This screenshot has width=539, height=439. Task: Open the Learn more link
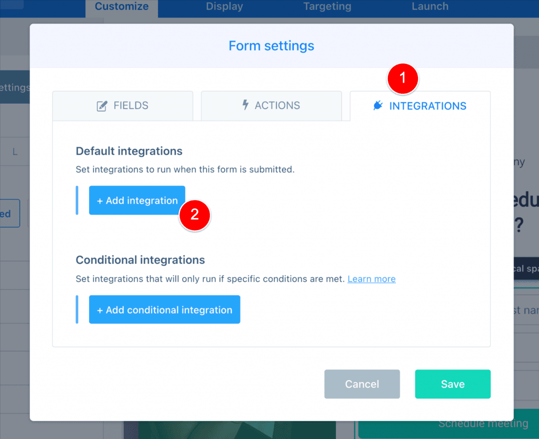point(372,278)
